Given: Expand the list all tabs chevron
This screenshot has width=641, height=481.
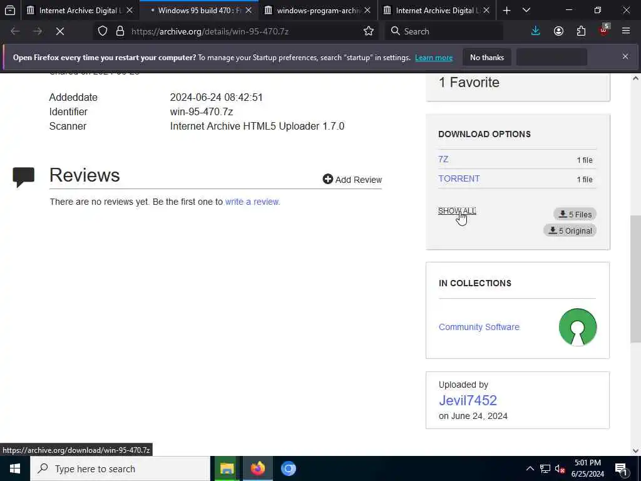Looking at the screenshot, I should [526, 10].
